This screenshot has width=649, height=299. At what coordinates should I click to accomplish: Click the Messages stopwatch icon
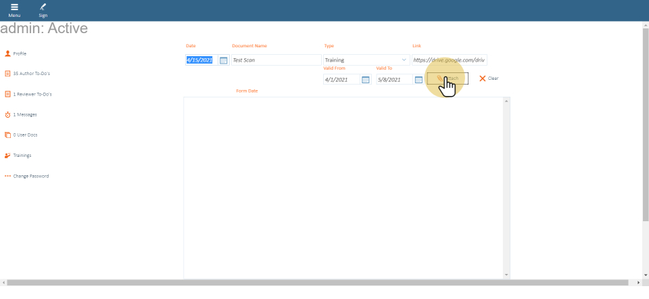[8, 115]
